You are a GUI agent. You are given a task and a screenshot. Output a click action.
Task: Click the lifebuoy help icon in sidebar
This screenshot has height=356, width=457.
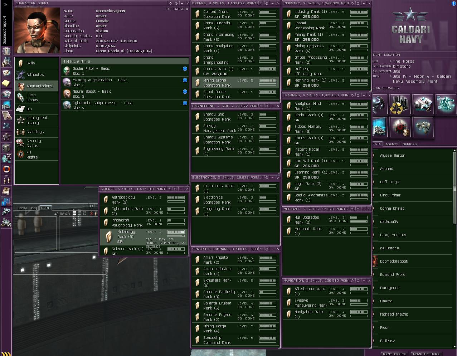6,169
